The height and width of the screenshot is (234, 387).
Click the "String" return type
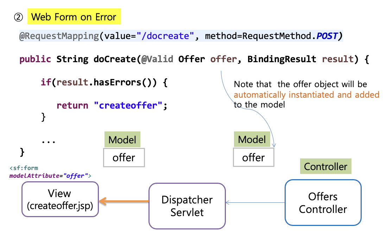click(x=72, y=59)
